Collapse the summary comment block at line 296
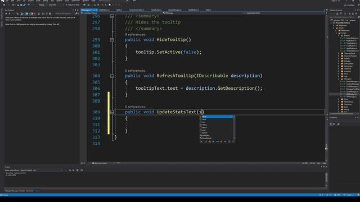 click(x=112, y=16)
